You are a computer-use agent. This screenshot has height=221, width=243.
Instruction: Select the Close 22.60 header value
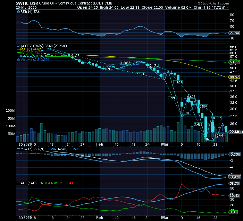tap(152, 7)
